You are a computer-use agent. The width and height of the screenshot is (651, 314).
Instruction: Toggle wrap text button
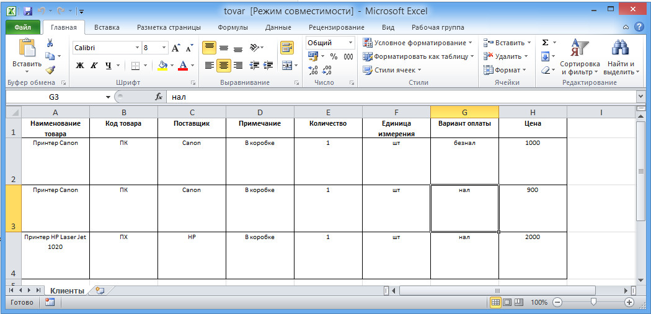287,48
